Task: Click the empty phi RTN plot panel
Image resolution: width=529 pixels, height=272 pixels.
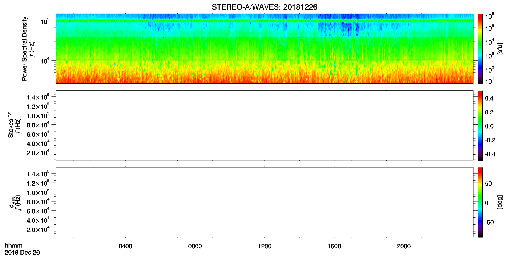Action: click(264, 202)
